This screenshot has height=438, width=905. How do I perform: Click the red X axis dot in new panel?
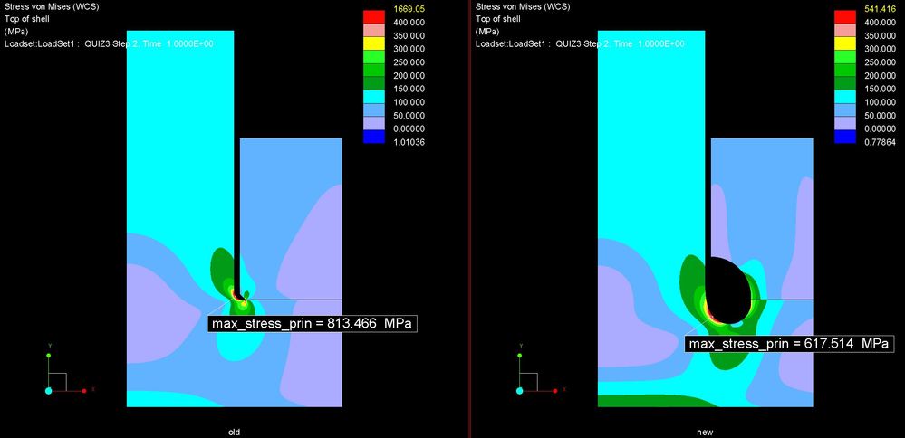click(555, 391)
